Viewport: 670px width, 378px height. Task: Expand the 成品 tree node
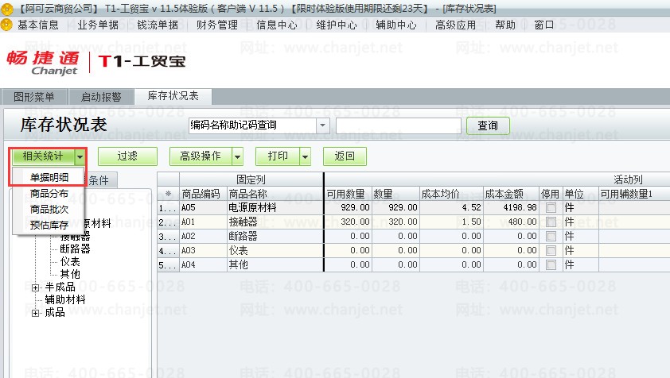(36, 313)
